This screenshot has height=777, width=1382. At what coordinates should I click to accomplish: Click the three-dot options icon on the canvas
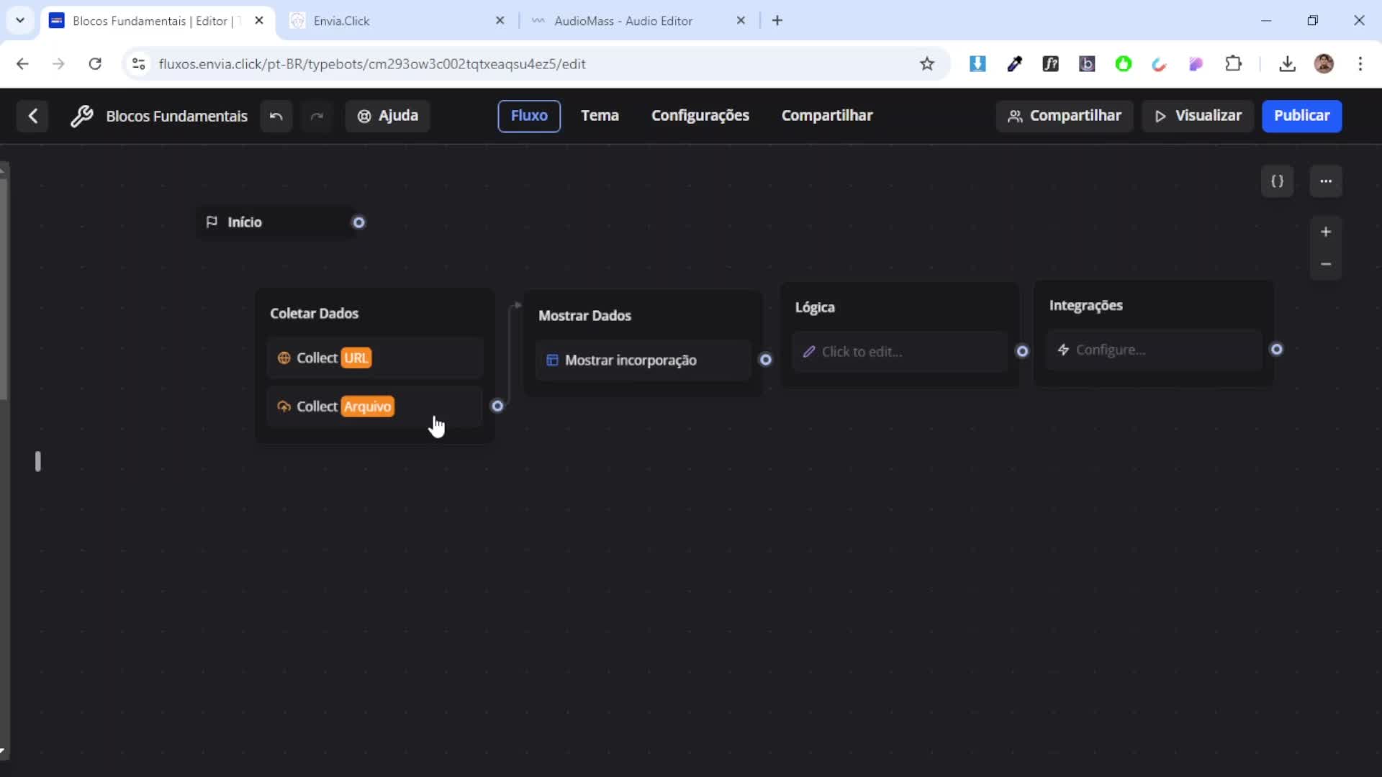tap(1327, 181)
